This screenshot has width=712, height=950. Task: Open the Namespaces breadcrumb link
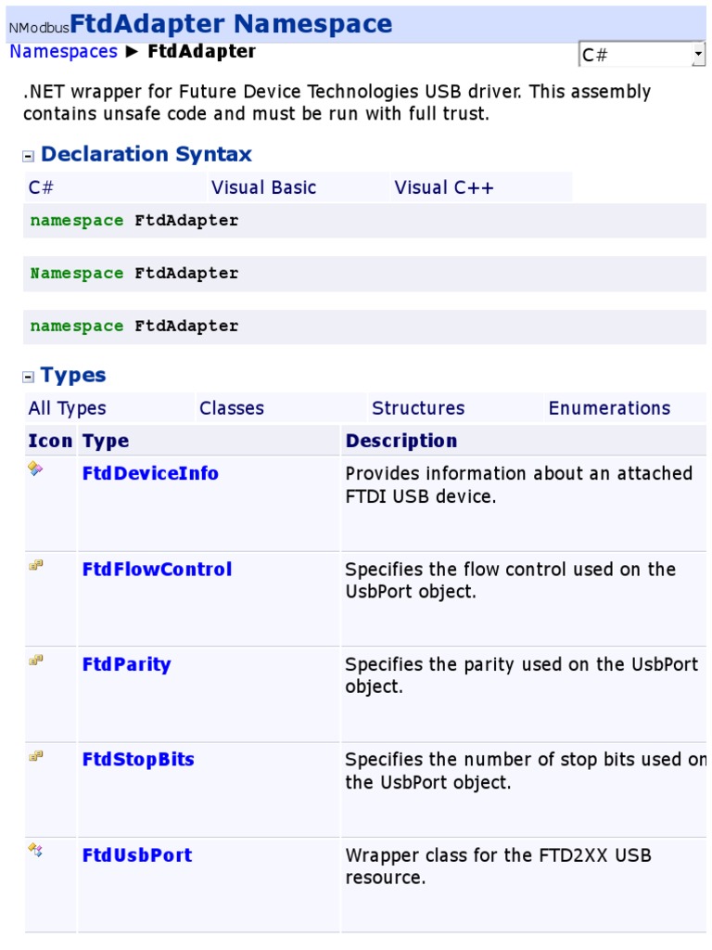(x=64, y=52)
